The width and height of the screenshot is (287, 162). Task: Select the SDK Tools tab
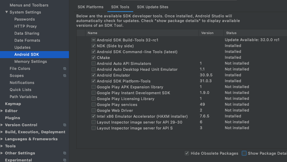pyautogui.click(x=120, y=7)
